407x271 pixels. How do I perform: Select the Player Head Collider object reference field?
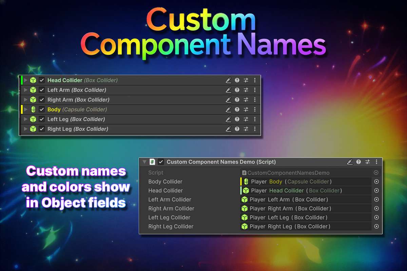pos(305,190)
